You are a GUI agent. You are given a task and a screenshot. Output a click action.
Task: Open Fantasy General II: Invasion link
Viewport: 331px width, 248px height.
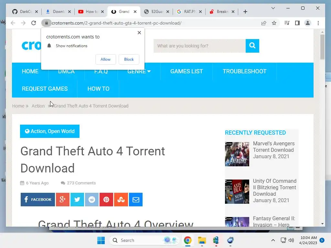click(274, 222)
